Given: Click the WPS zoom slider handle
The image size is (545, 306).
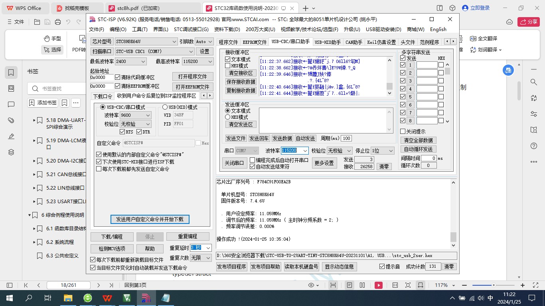Looking at the screenshot, I should pos(494,285).
